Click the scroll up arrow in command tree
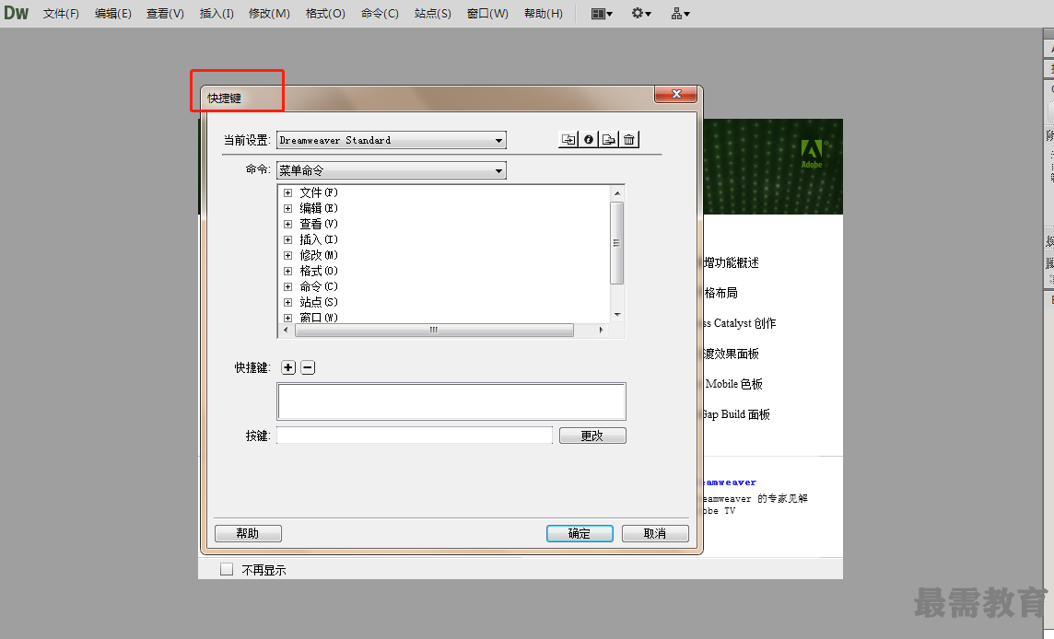 pyautogui.click(x=616, y=192)
